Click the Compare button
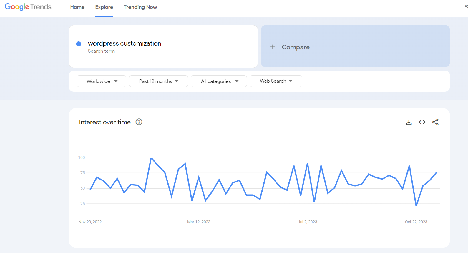 (355, 46)
